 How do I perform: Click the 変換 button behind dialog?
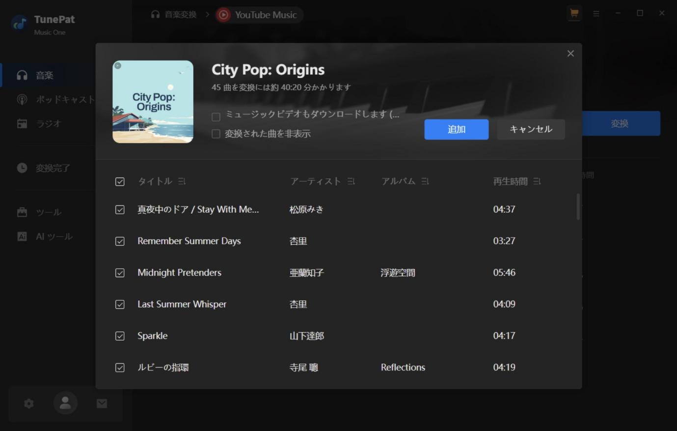(x=621, y=123)
